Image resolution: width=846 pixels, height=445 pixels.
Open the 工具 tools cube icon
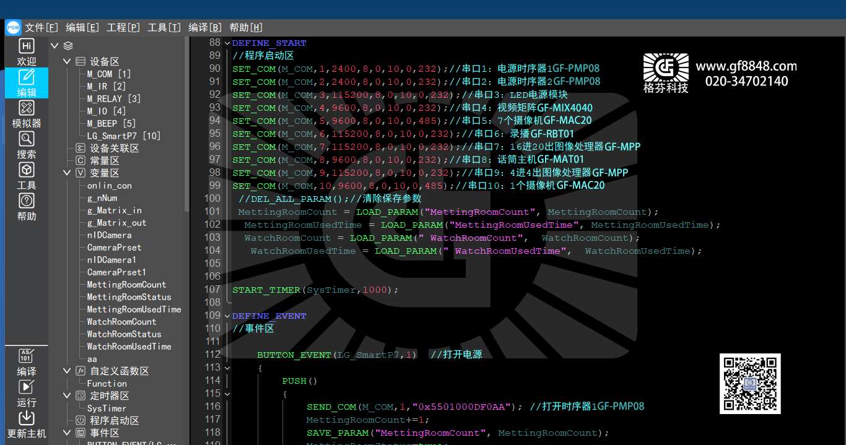[x=26, y=176]
